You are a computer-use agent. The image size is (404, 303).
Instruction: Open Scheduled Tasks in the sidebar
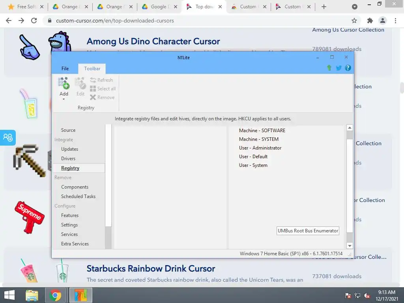point(79,196)
